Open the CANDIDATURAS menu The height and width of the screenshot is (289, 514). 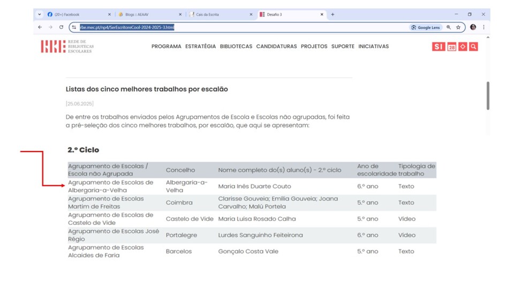(x=276, y=47)
